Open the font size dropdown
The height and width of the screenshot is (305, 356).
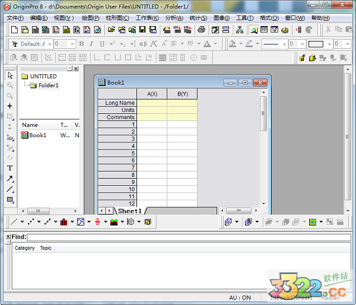(72, 44)
